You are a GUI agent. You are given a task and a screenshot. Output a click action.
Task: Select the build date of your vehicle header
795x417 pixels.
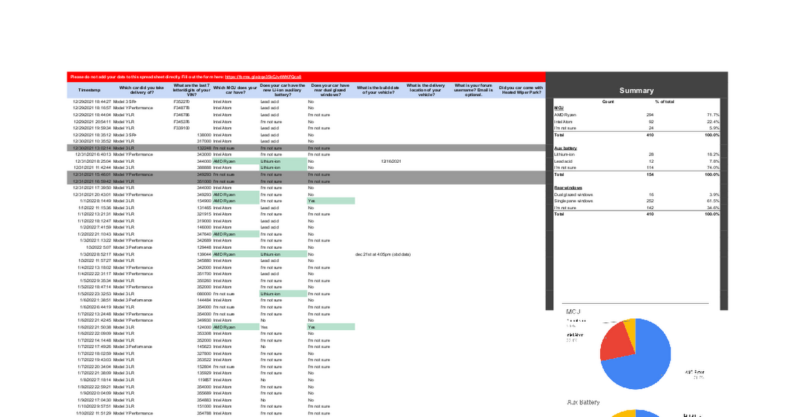coord(378,89)
